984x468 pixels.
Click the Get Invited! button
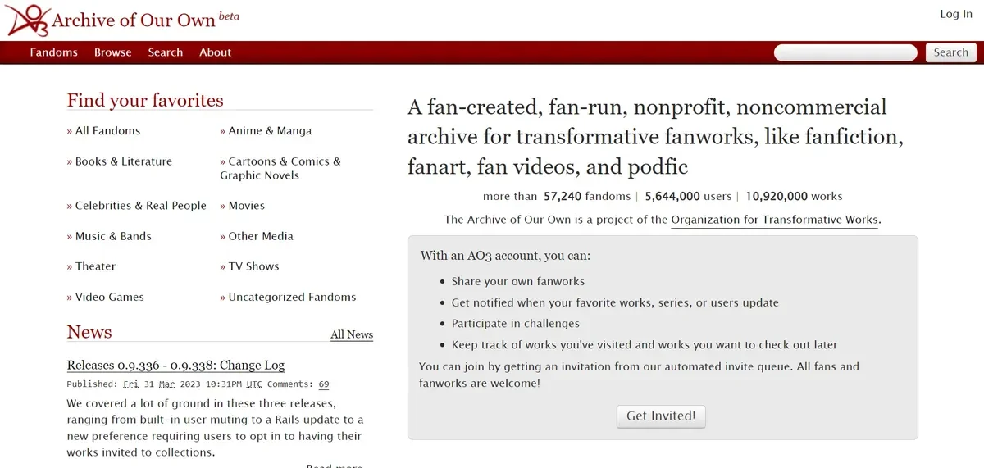tap(660, 416)
